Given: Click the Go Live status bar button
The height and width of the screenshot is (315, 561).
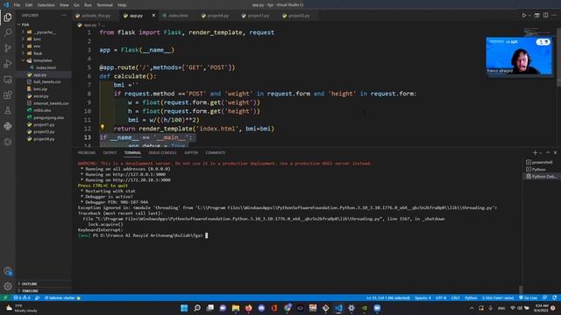Looking at the screenshot, I should click(528, 297).
